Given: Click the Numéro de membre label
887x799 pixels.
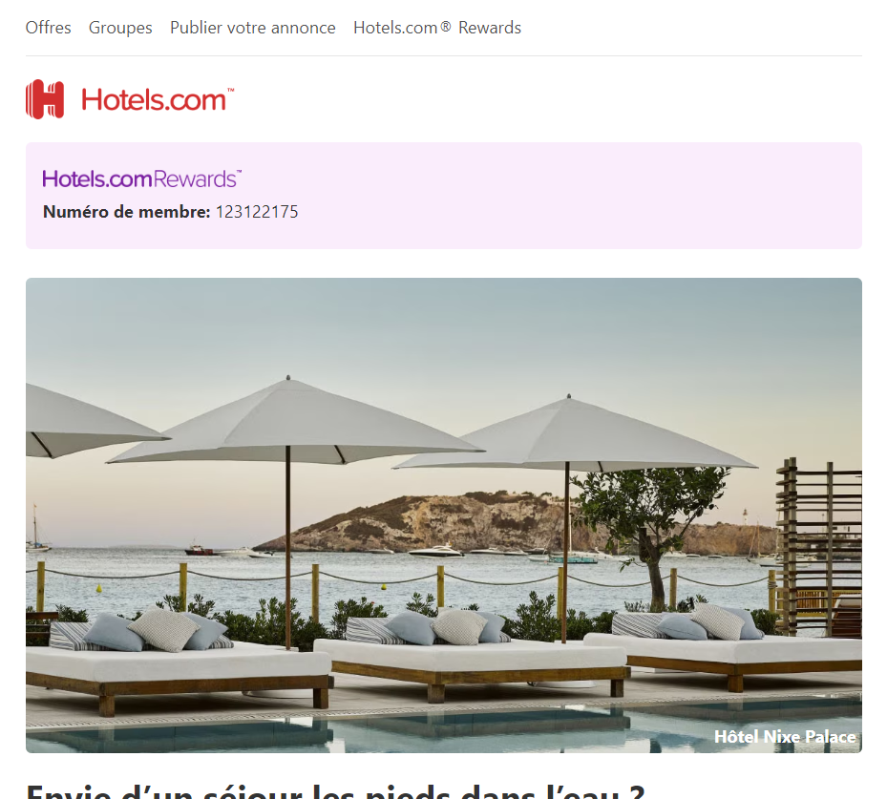Looking at the screenshot, I should pyautogui.click(x=127, y=212).
